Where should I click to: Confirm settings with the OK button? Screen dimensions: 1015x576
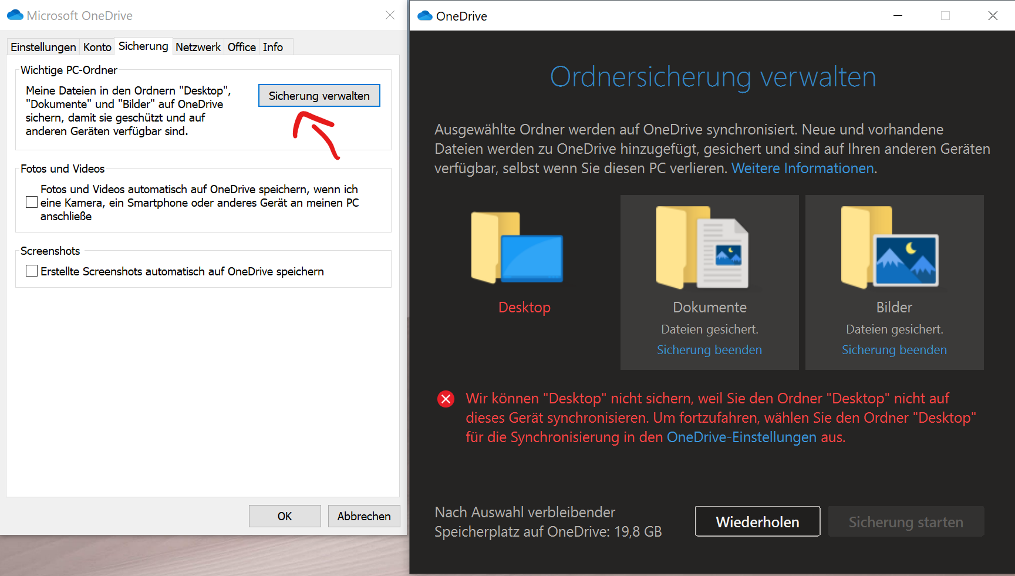pyautogui.click(x=285, y=516)
